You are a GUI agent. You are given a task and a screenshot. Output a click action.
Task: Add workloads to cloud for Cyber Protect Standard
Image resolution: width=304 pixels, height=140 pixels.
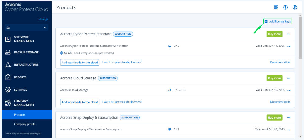coord(80,63)
